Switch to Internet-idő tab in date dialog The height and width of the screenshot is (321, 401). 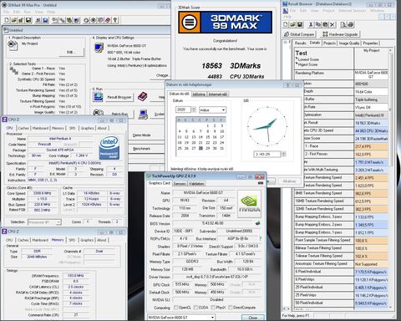(x=218, y=94)
